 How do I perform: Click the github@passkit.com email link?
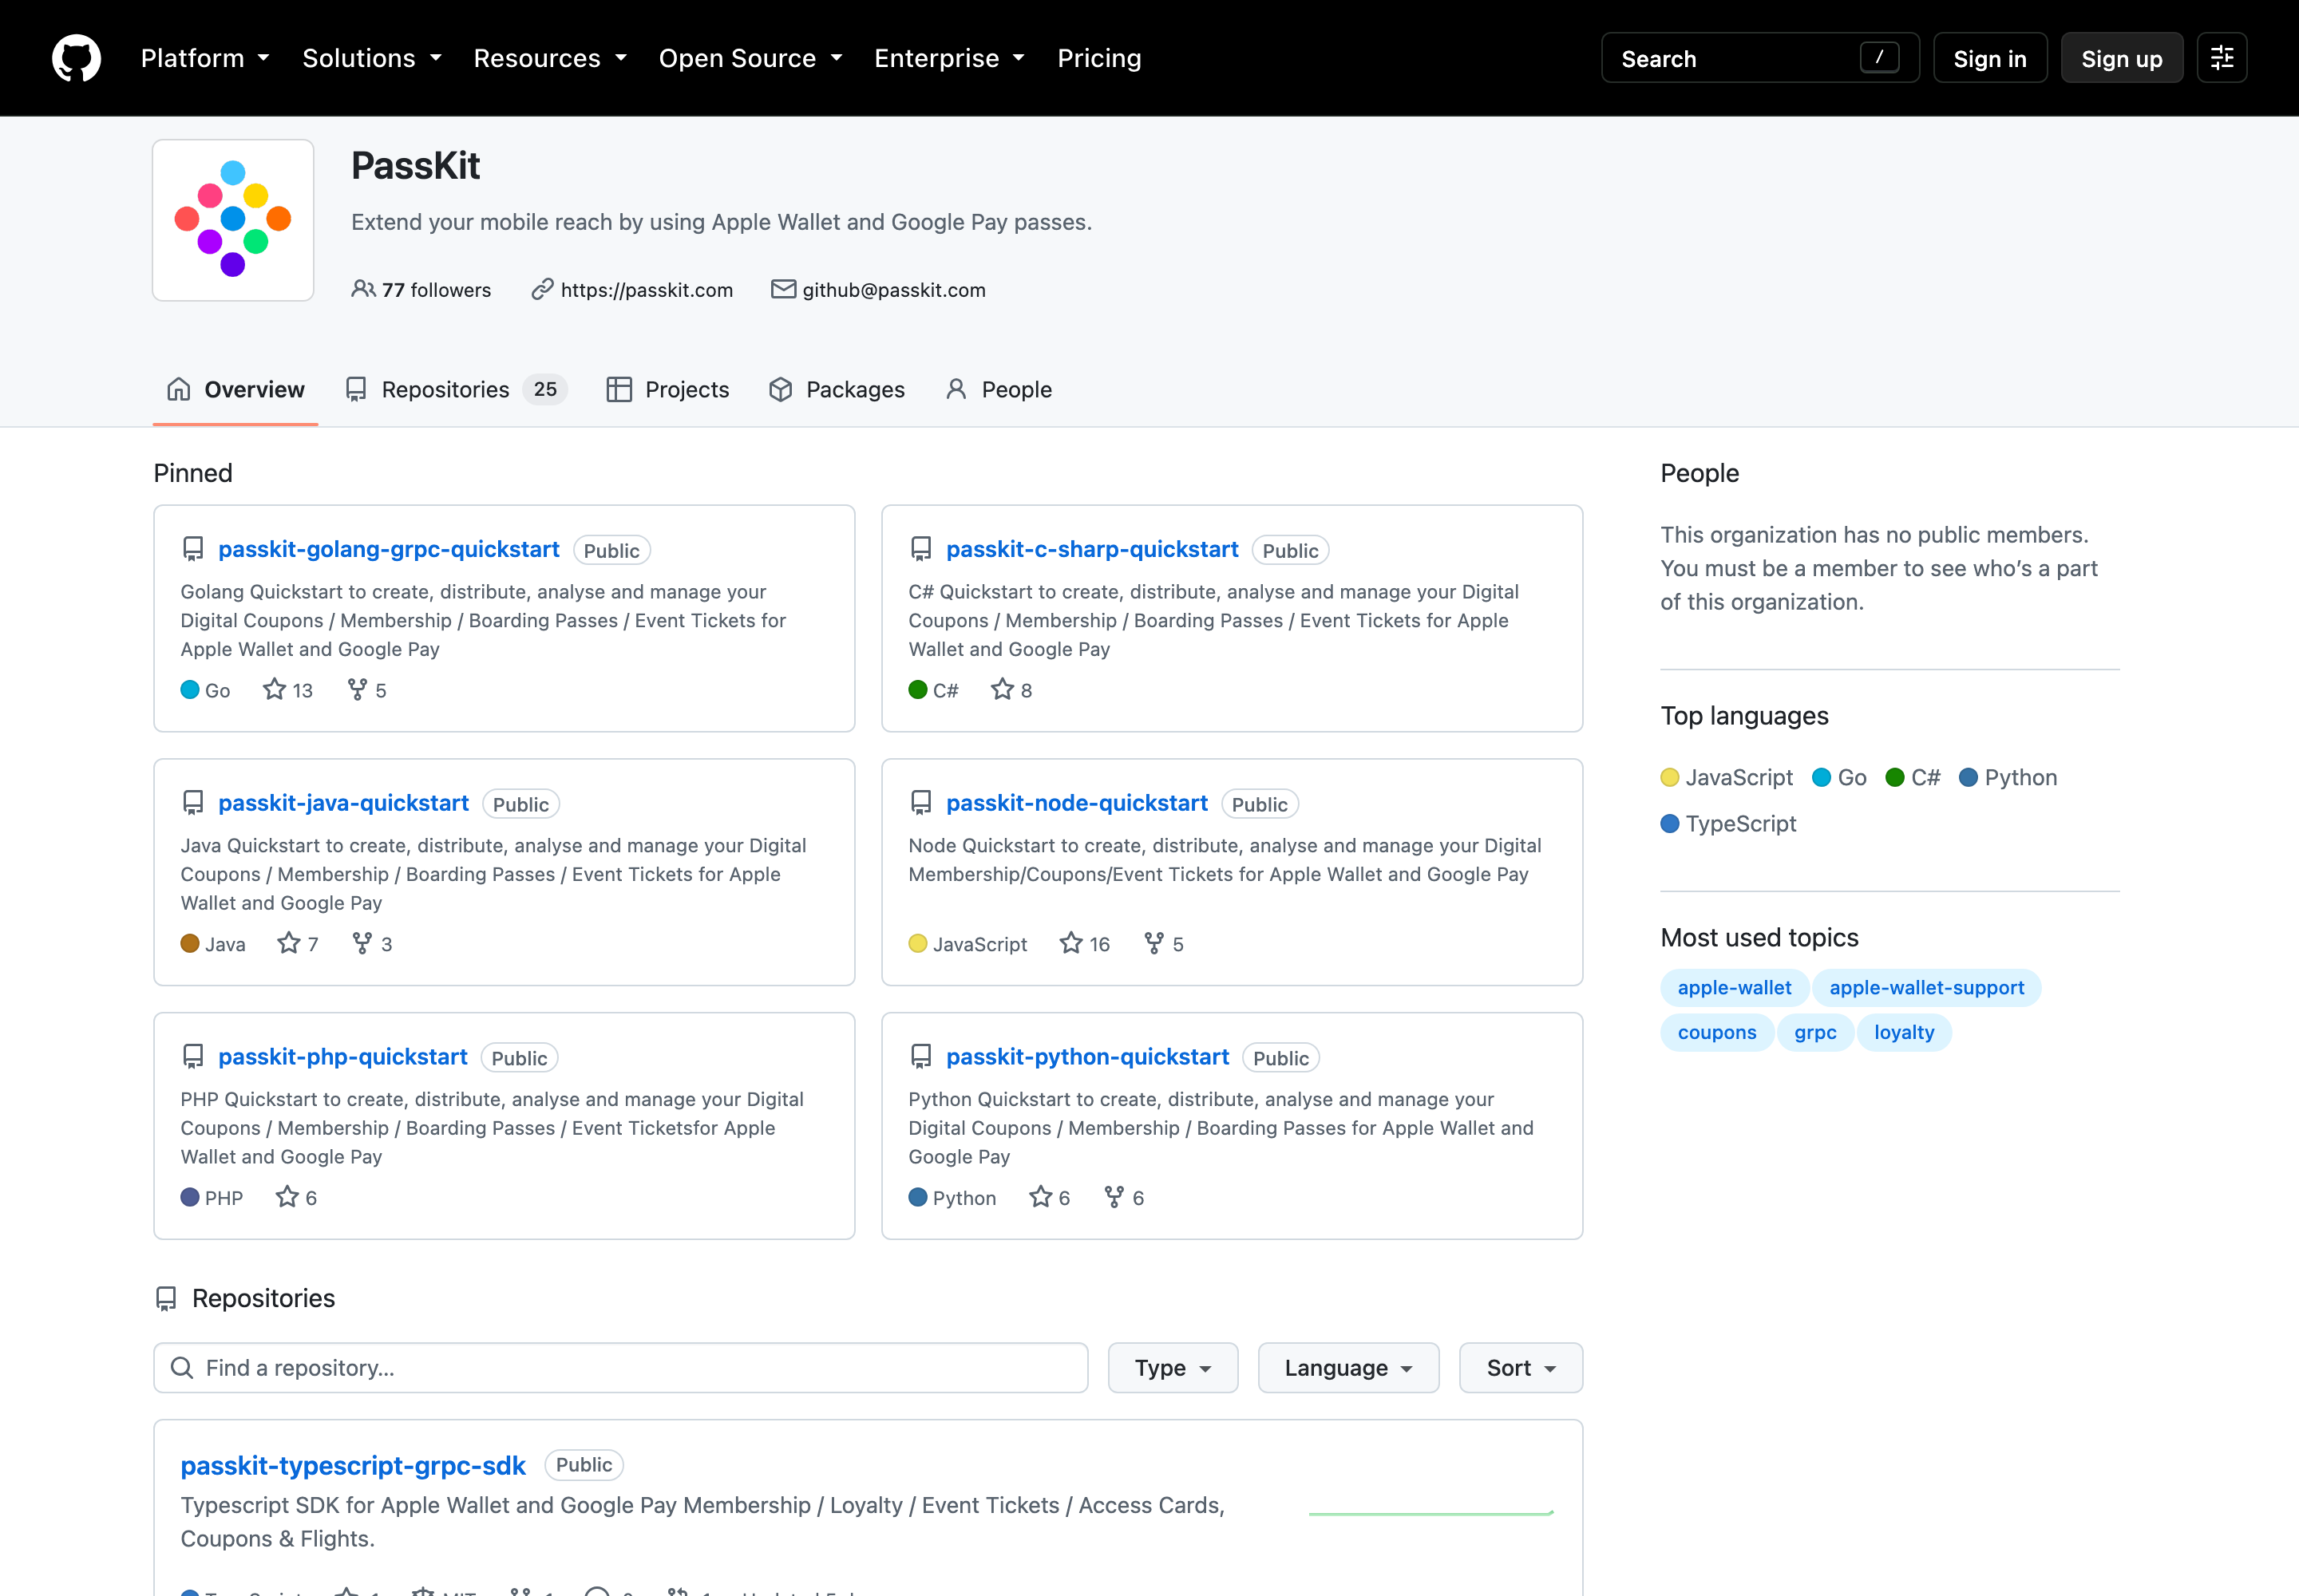coord(893,290)
